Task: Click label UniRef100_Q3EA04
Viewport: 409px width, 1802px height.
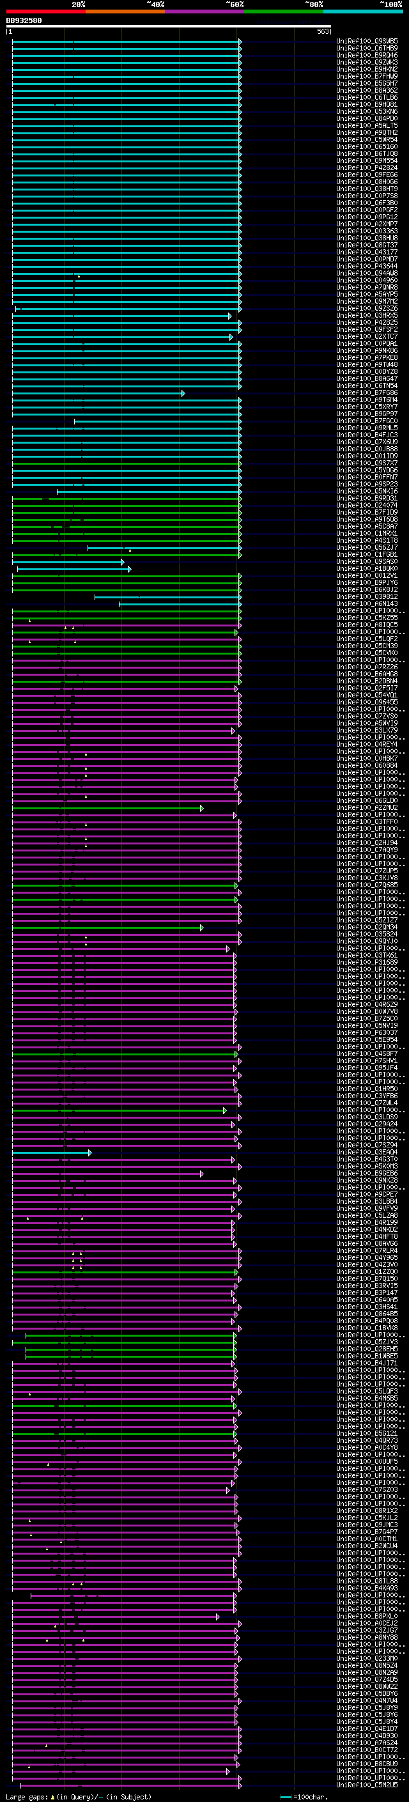Action: (x=367, y=1152)
